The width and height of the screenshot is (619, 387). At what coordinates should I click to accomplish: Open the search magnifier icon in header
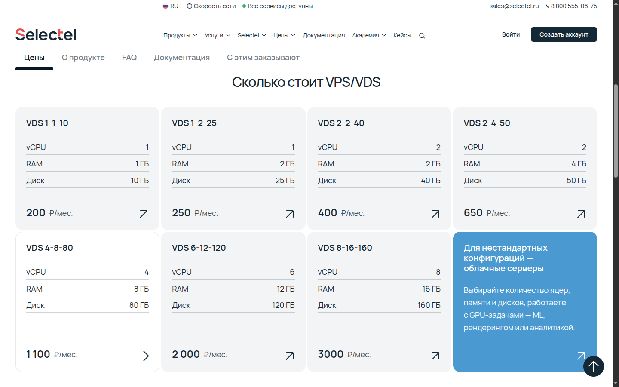(422, 36)
